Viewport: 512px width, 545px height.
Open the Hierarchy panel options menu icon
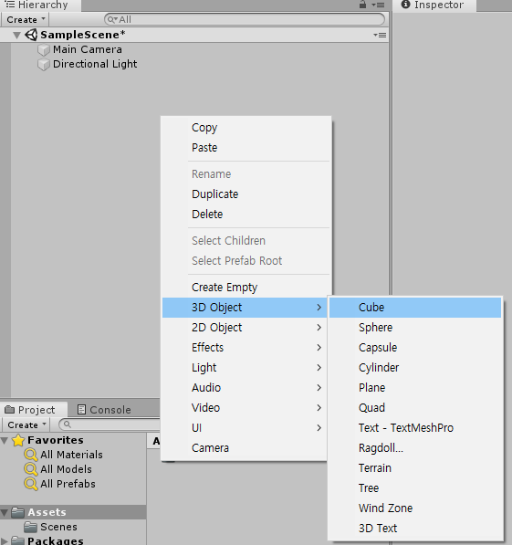(x=378, y=5)
